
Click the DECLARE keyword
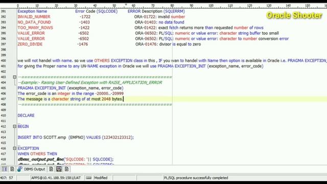pos(26,116)
